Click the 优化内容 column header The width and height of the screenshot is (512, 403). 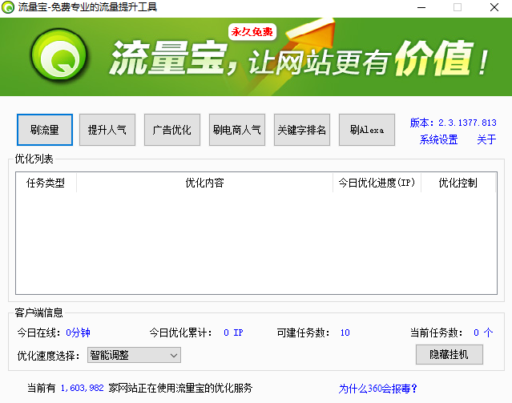[x=205, y=183]
